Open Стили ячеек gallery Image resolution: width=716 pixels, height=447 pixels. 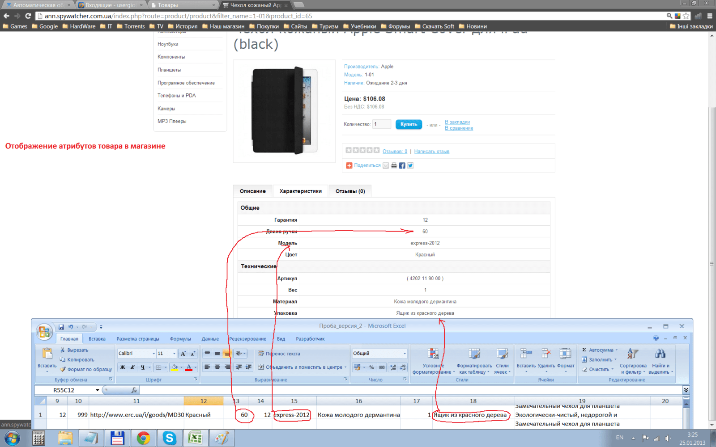point(502,361)
